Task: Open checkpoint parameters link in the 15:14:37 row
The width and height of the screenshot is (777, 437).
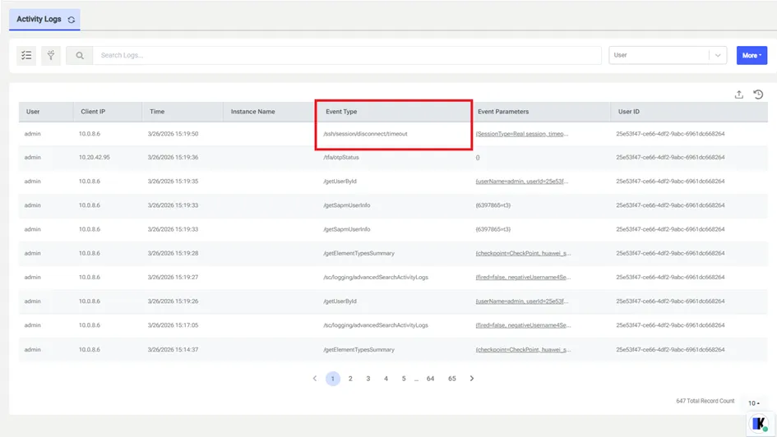Action: (x=523, y=349)
